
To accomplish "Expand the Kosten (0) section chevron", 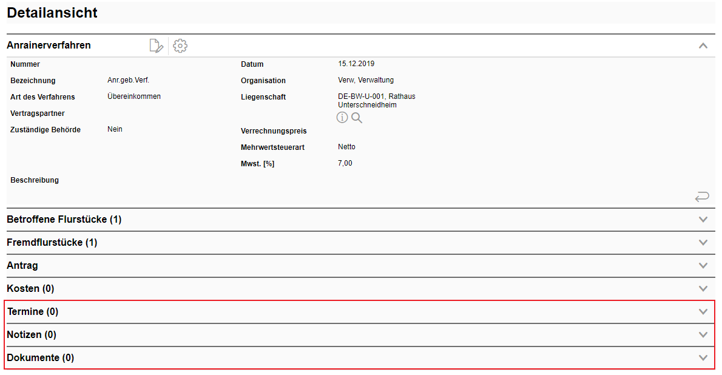I will pos(703,289).
